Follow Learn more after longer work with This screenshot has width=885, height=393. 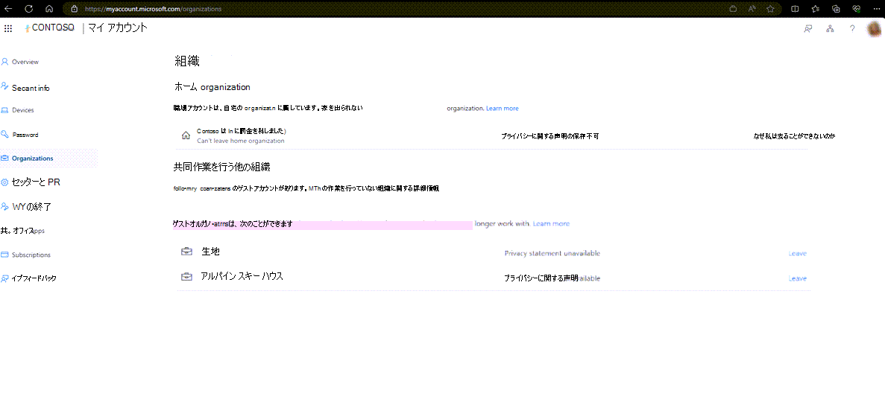(x=552, y=224)
